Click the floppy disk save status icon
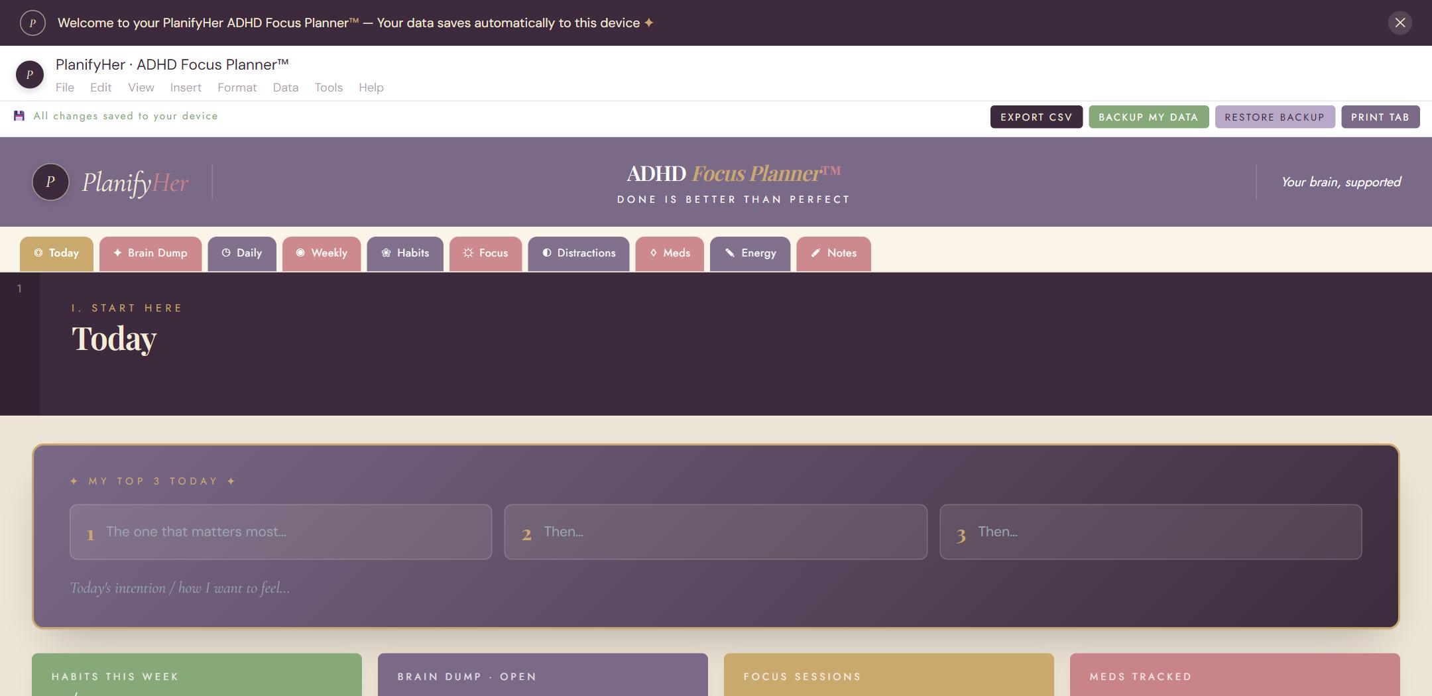The height and width of the screenshot is (696, 1432). click(19, 116)
